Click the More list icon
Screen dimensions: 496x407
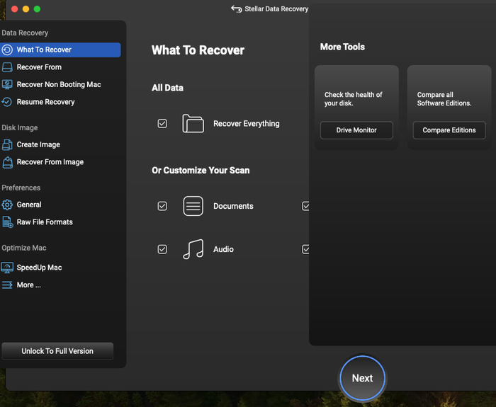(7, 285)
